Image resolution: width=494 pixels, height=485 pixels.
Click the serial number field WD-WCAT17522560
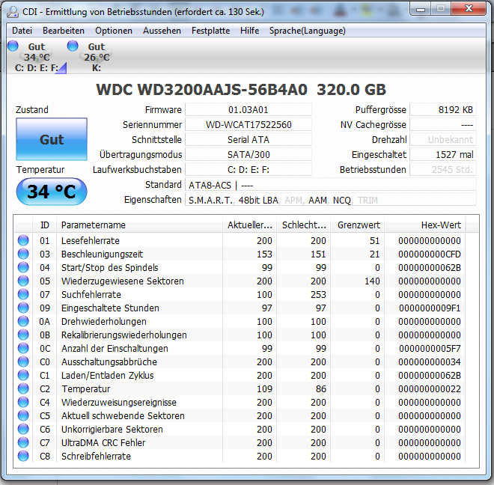[x=248, y=124]
